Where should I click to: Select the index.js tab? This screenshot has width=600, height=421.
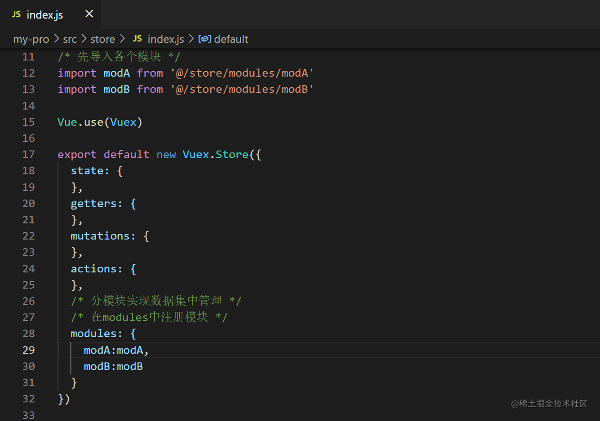pyautogui.click(x=50, y=14)
